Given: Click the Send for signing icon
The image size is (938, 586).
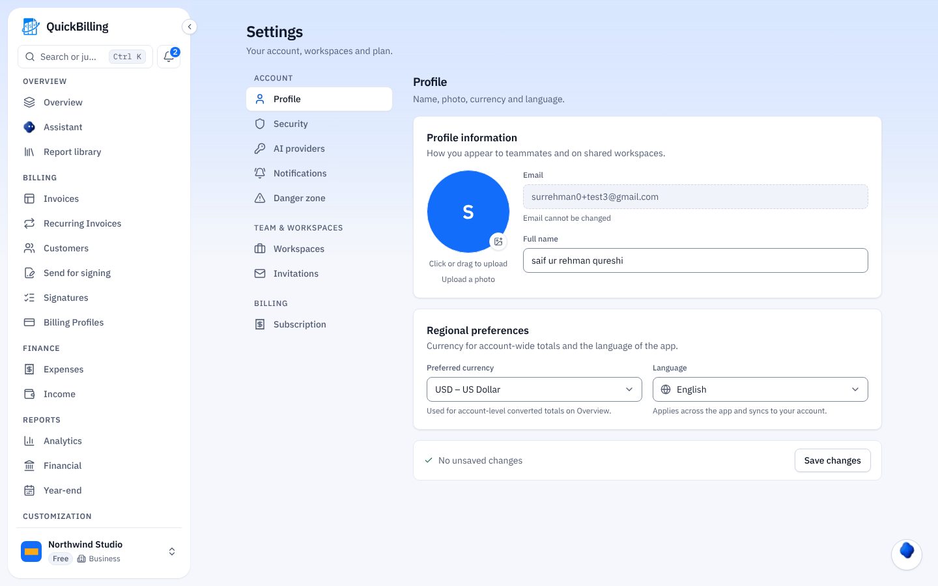Looking at the screenshot, I should pyautogui.click(x=29, y=273).
